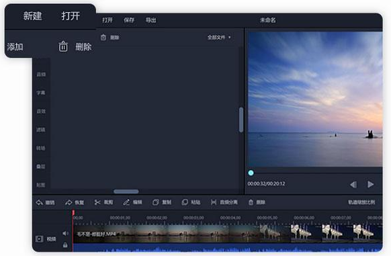Play the preview video

tap(371, 184)
